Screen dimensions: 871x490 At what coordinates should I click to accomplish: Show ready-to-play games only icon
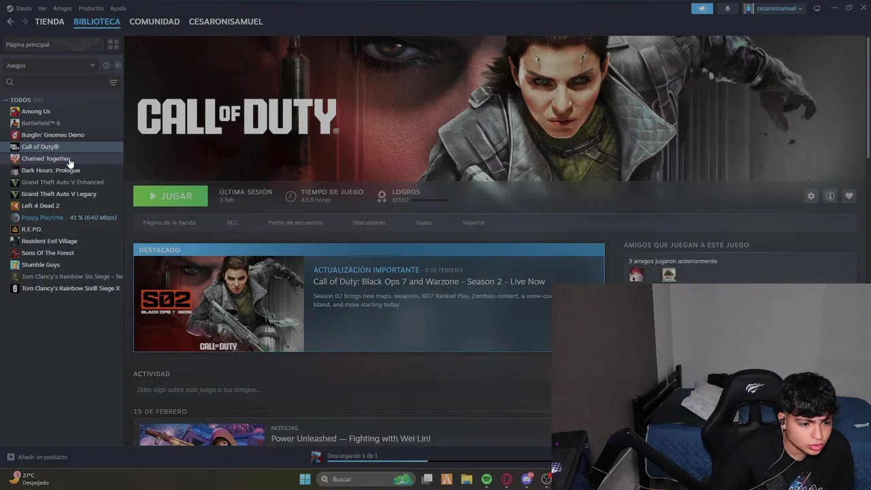coord(118,65)
